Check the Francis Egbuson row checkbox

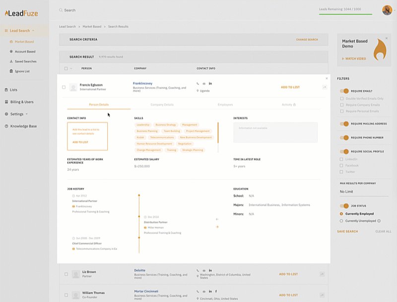coord(64,87)
